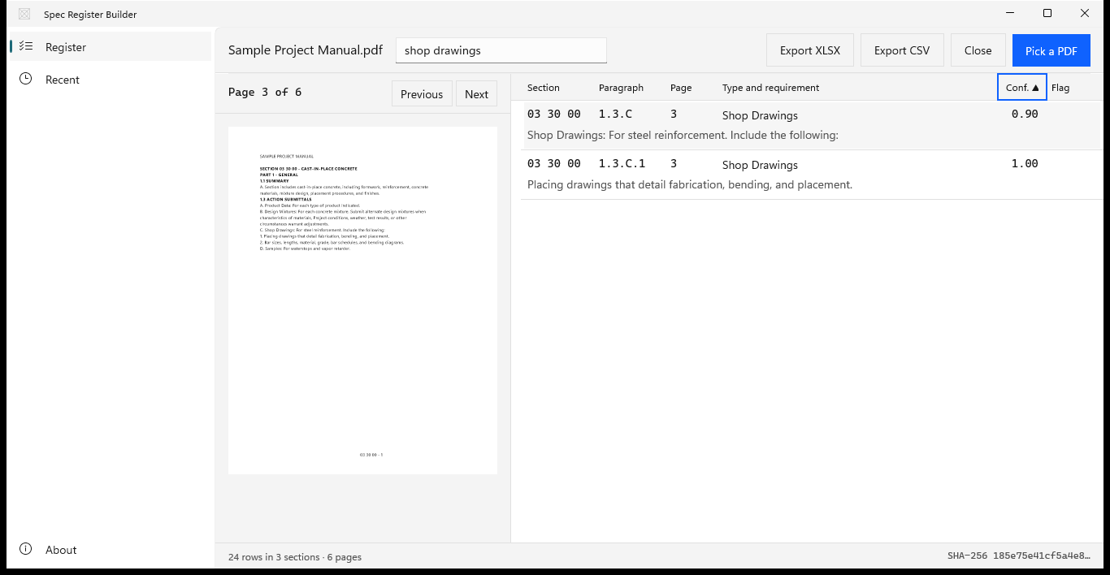Image resolution: width=1110 pixels, height=575 pixels.
Task: Minimize the Spec Register Builder window
Action: tap(1010, 13)
